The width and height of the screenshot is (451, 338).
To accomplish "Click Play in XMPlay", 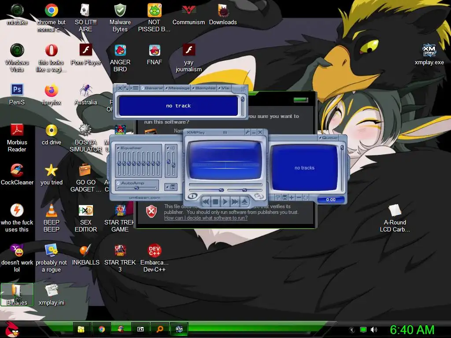I will 225,202.
